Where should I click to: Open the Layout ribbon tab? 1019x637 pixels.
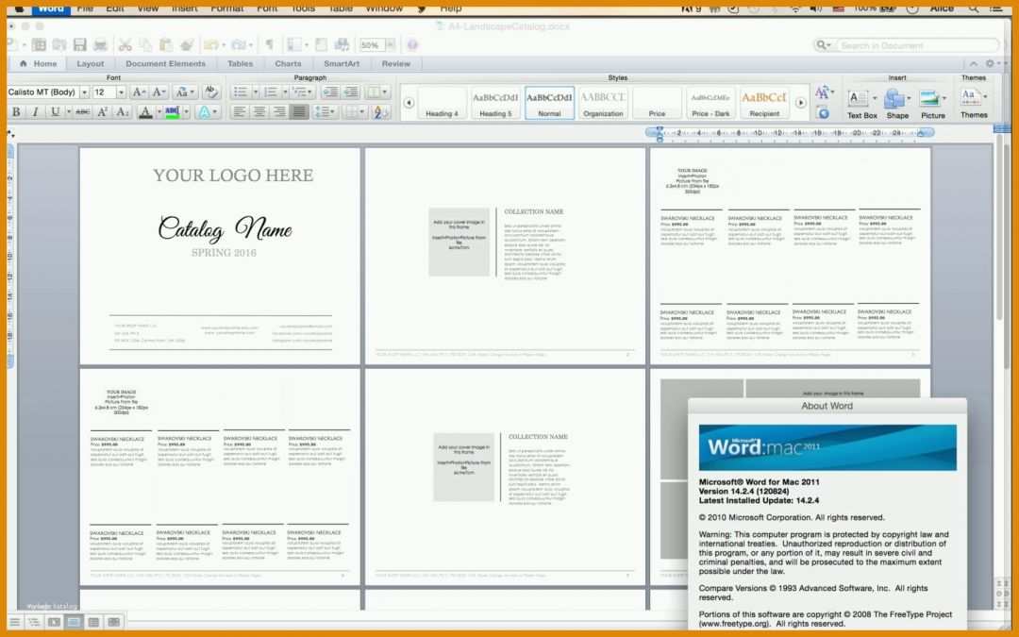(x=91, y=64)
